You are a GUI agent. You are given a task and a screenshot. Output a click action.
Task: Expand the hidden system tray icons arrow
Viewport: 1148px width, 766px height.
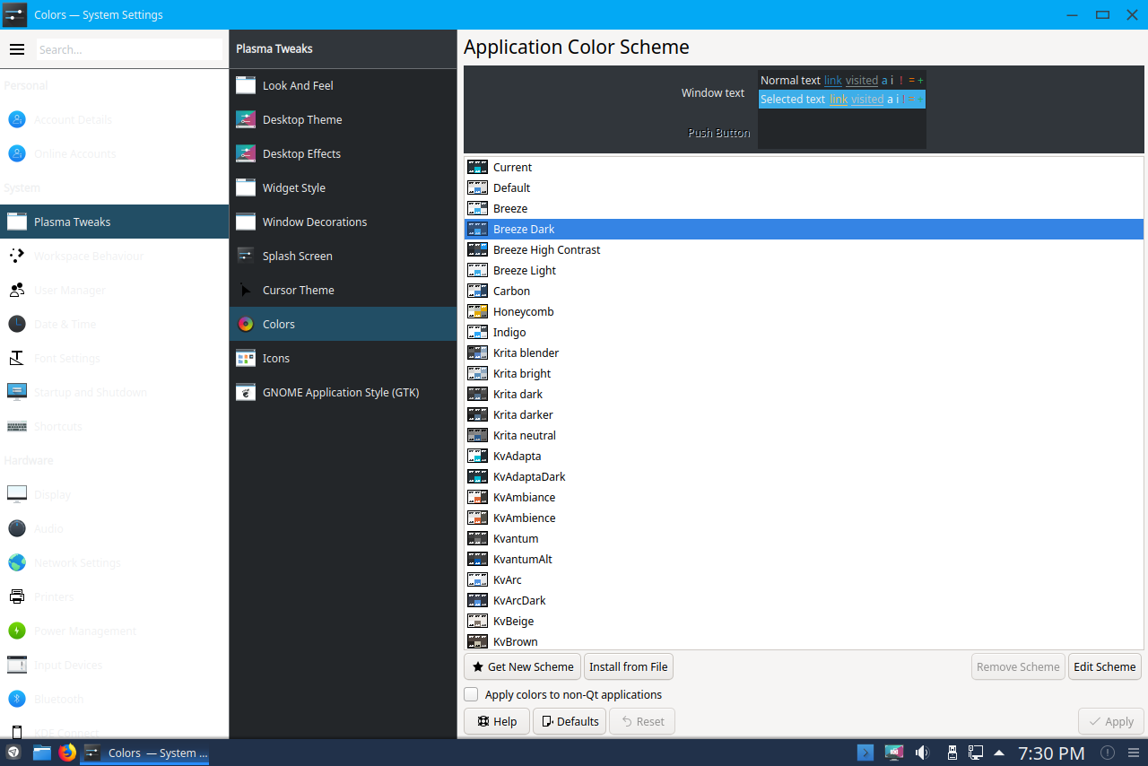point(999,753)
